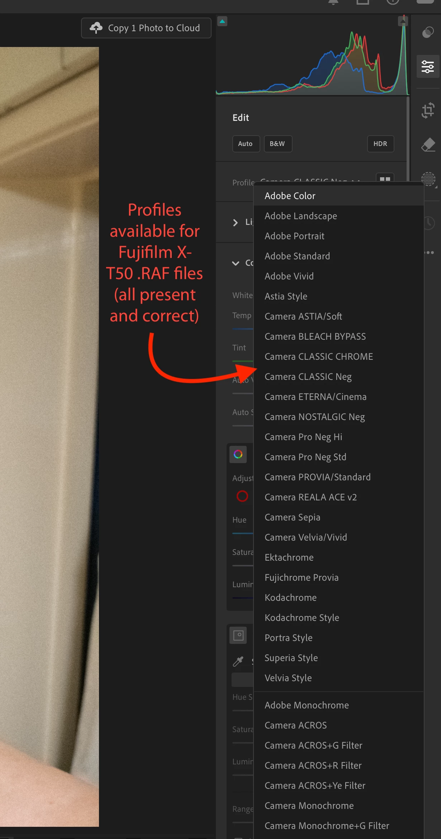This screenshot has height=839, width=441.
Task: Select Camera CLASSIC CHROME profile
Action: point(339,357)
